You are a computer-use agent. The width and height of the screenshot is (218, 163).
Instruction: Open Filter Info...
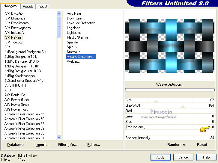coord(67,145)
